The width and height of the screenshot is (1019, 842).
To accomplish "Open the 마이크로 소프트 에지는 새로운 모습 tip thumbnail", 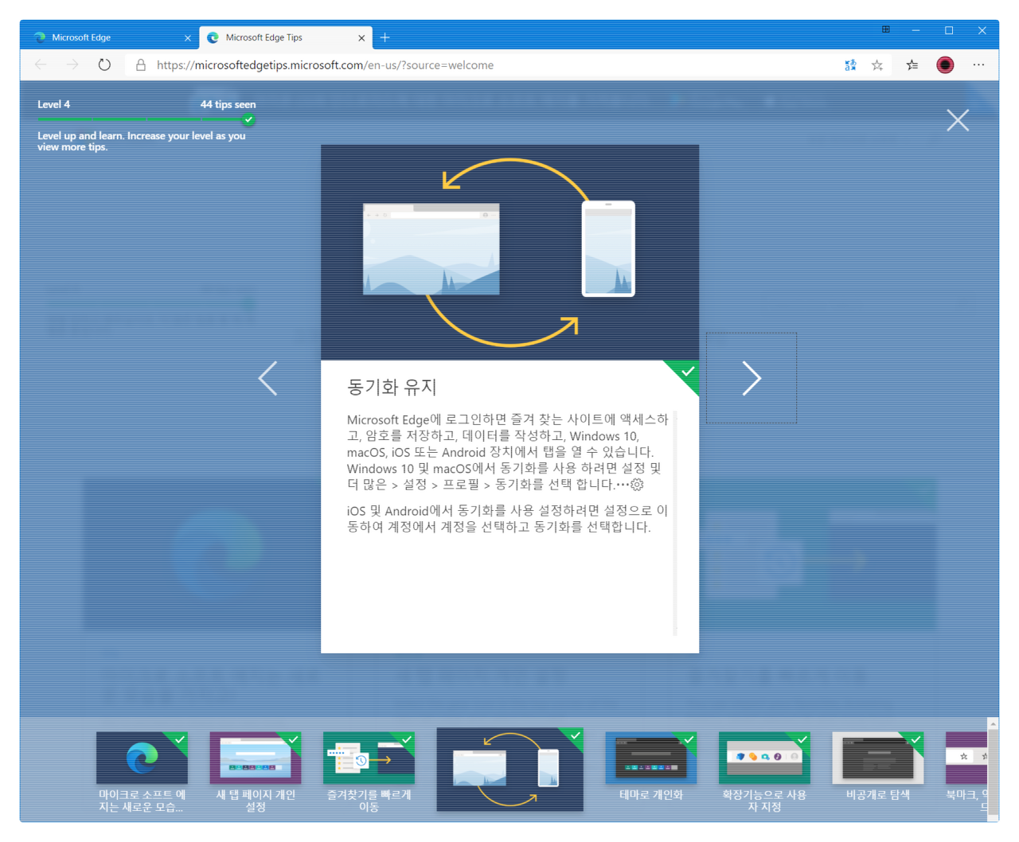I will (x=142, y=772).
